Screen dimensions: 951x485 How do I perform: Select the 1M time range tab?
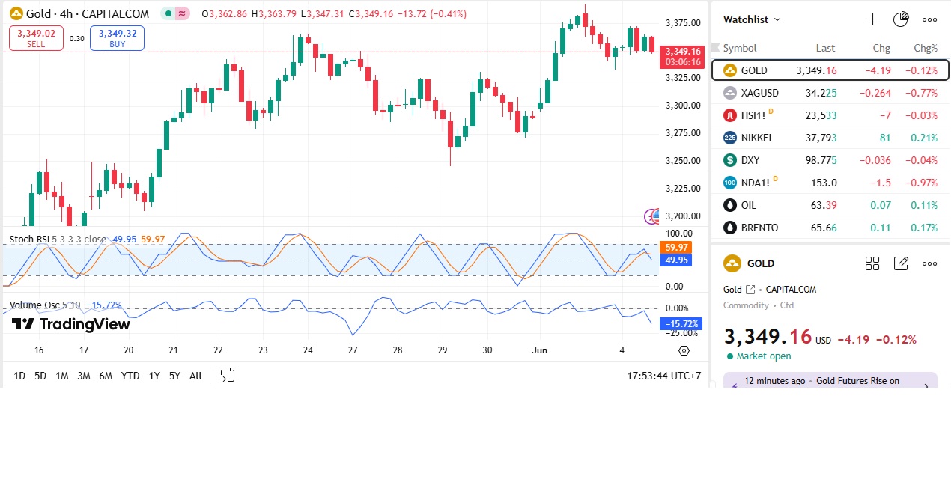tap(62, 376)
